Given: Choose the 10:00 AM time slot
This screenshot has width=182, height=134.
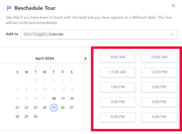Looking at the screenshot, I should [x=159, y=57].
